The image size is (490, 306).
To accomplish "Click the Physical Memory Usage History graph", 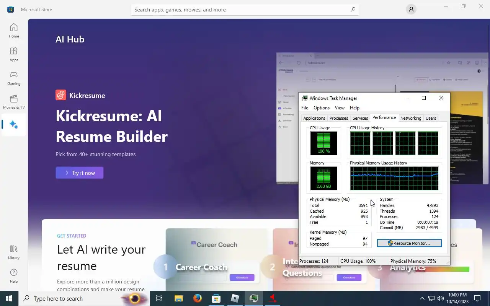I will 394,178.
